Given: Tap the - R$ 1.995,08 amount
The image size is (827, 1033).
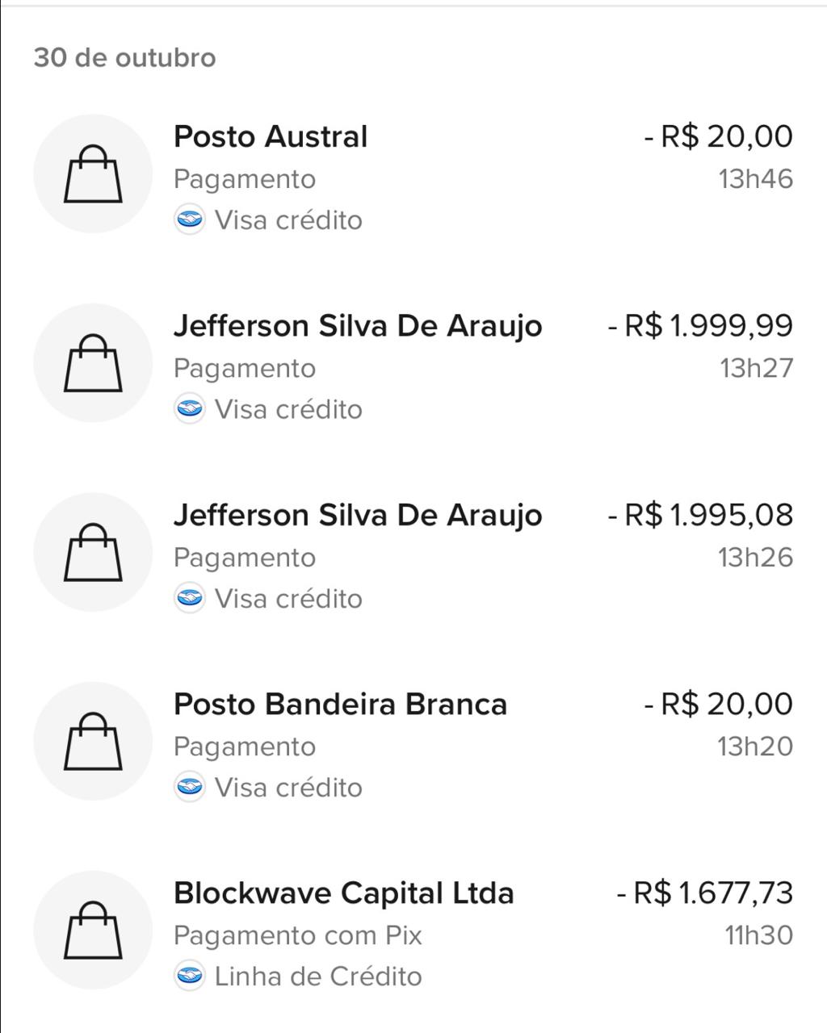Looking at the screenshot, I should (x=700, y=515).
